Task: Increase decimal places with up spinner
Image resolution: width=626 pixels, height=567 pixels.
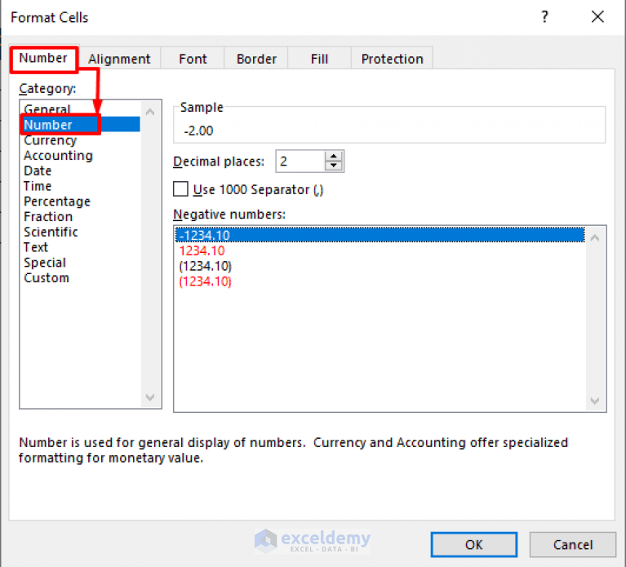Action: tap(334, 156)
